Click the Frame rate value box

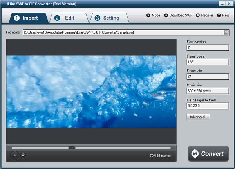coord(208,76)
